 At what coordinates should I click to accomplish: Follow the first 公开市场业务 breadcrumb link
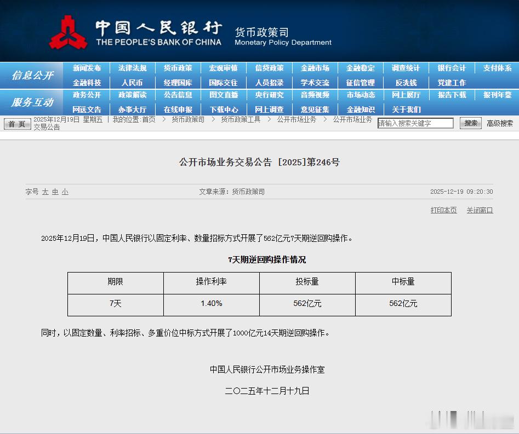tap(296, 119)
